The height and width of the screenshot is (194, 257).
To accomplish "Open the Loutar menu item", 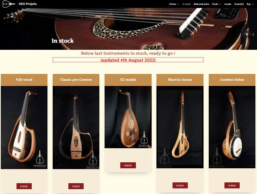I will click(228, 4).
